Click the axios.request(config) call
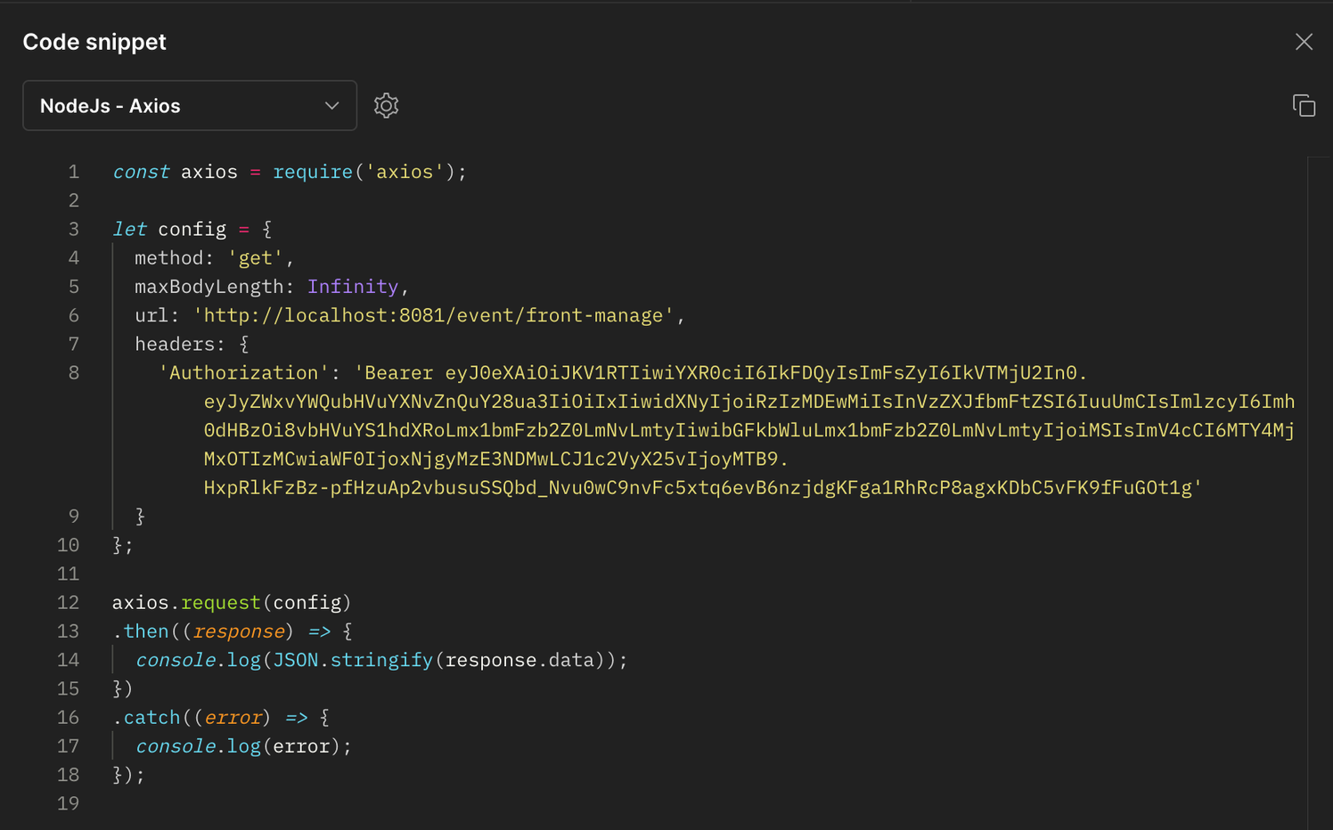 (x=232, y=603)
